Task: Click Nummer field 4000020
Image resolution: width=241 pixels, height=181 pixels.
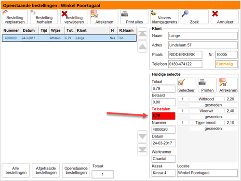Action: [163, 130]
